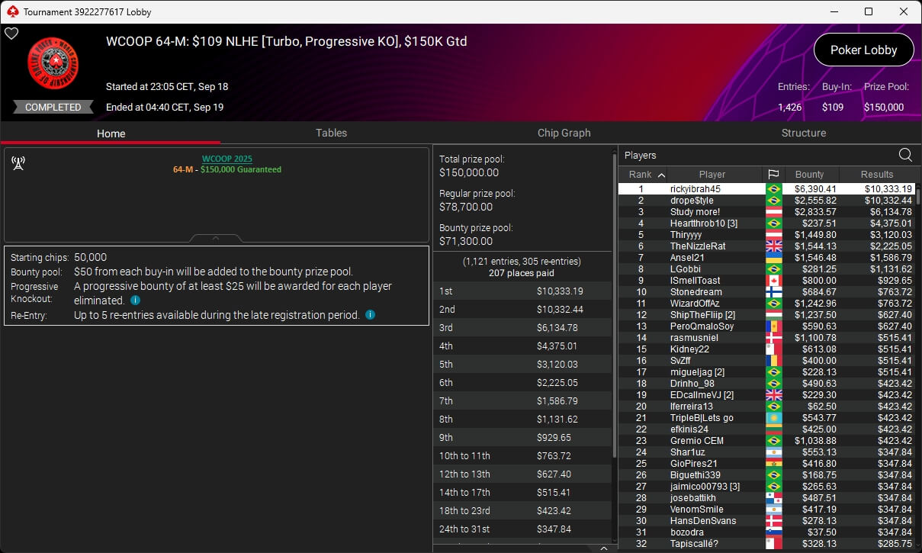The height and width of the screenshot is (553, 922).
Task: Click the broadcast antenna icon
Action: click(19, 163)
